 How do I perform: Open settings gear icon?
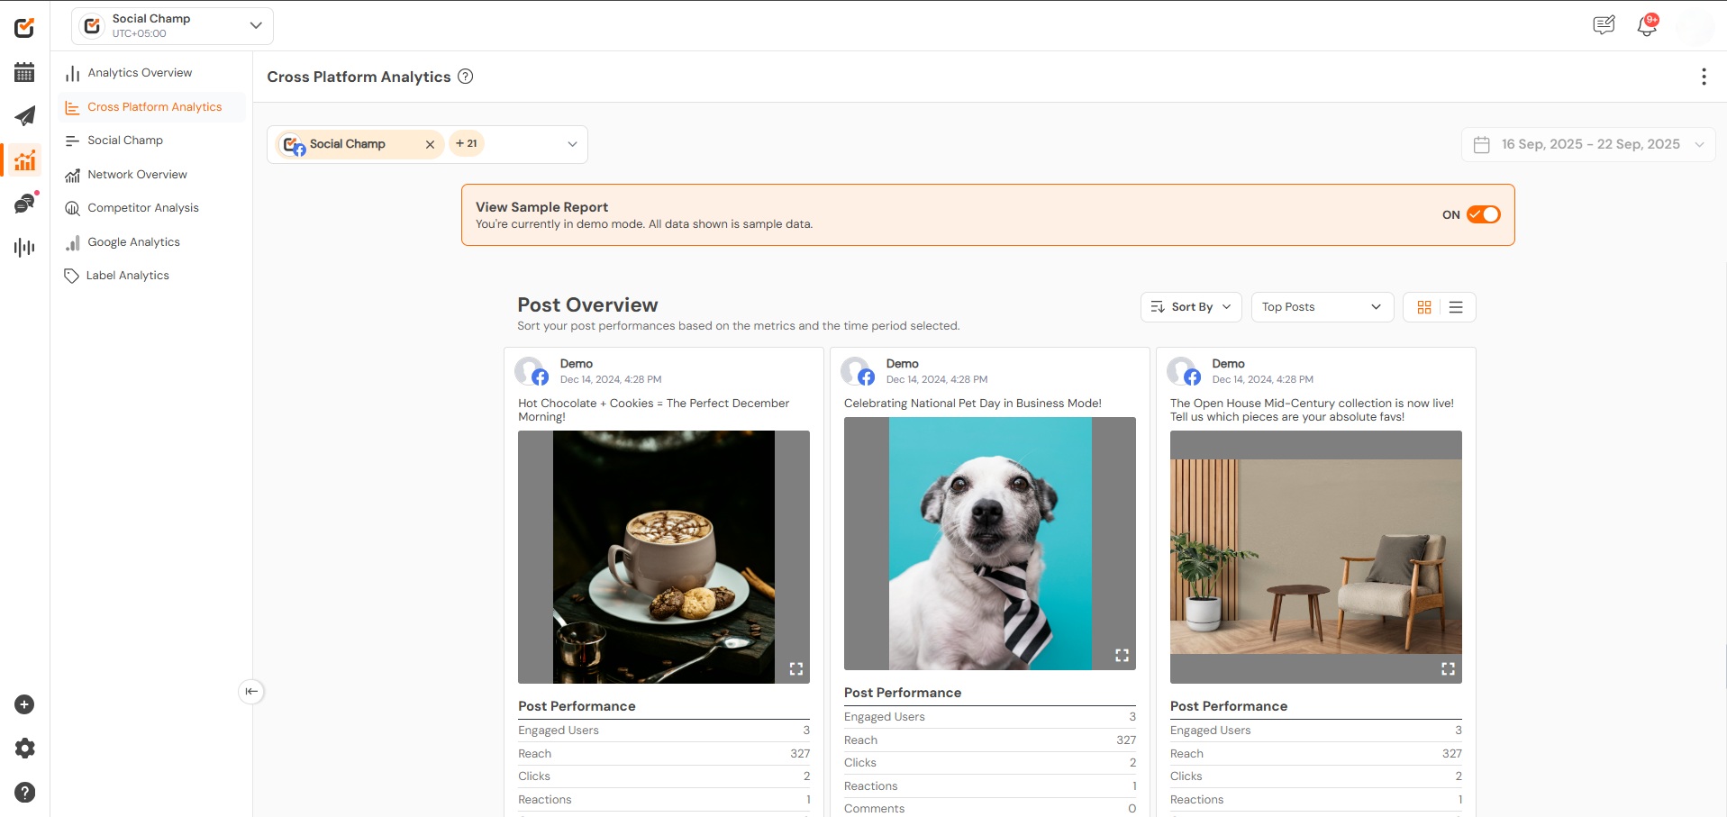(24, 749)
